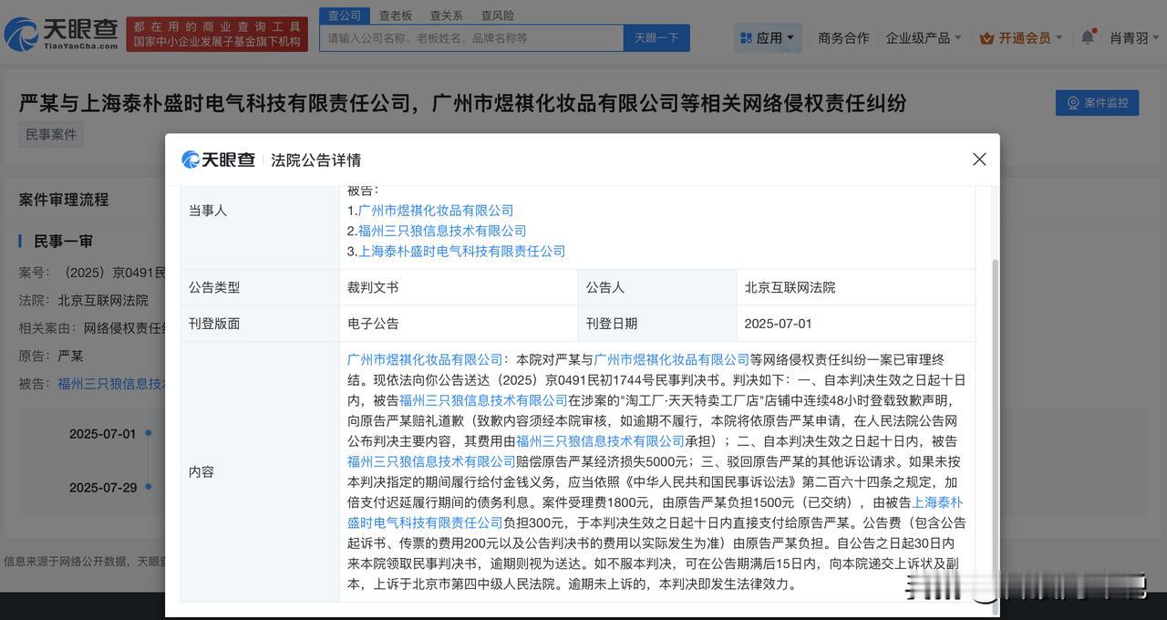The height and width of the screenshot is (620, 1167).
Task: Open 商务合作 menu item
Action: pyautogui.click(x=843, y=37)
